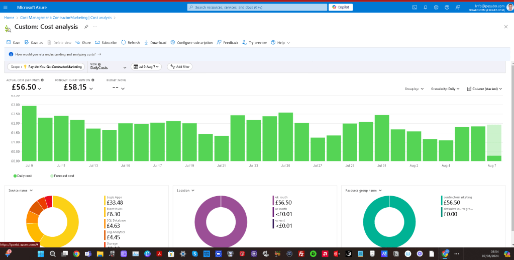Open the ellipsis menu beside the title
Image resolution: width=514 pixels, height=260 pixels.
[x=95, y=27]
